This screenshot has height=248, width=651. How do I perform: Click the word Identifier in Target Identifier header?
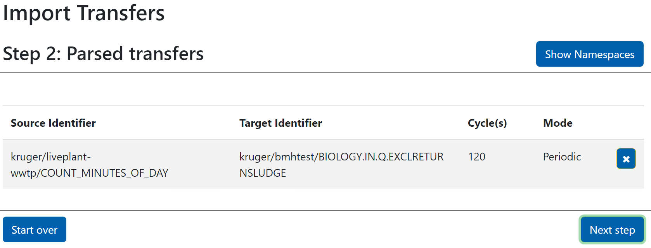[298, 123]
